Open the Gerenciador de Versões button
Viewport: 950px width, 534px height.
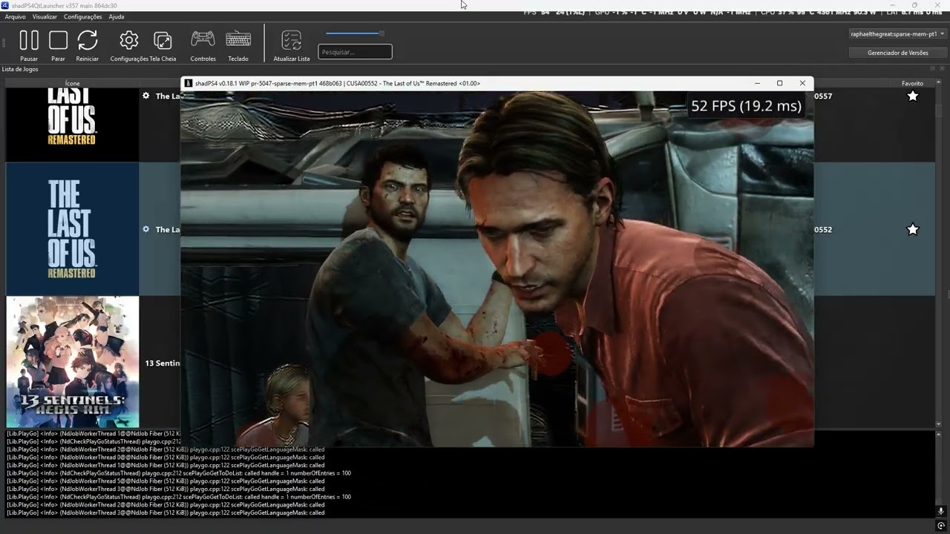[x=898, y=53]
